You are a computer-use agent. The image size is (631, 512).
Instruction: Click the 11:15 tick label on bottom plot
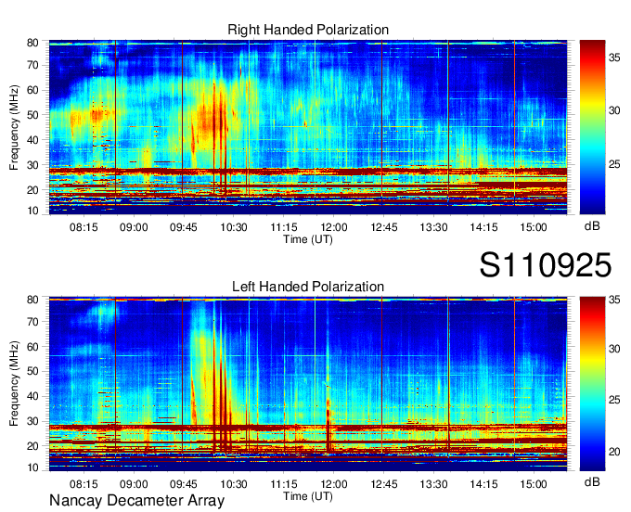tap(284, 484)
